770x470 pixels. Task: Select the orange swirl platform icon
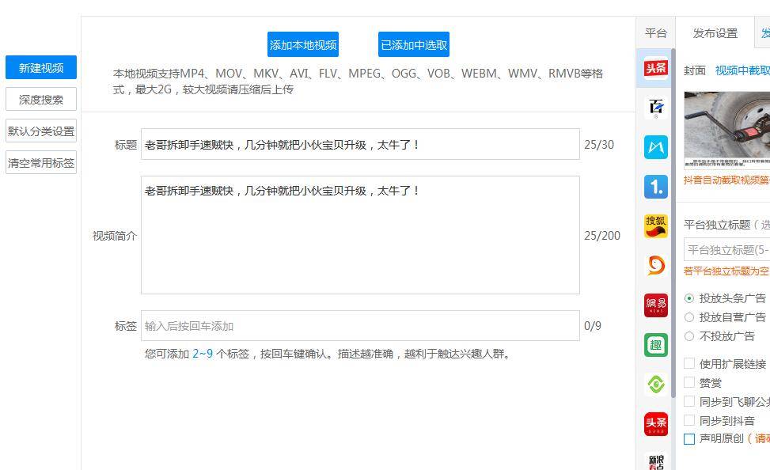point(655,266)
